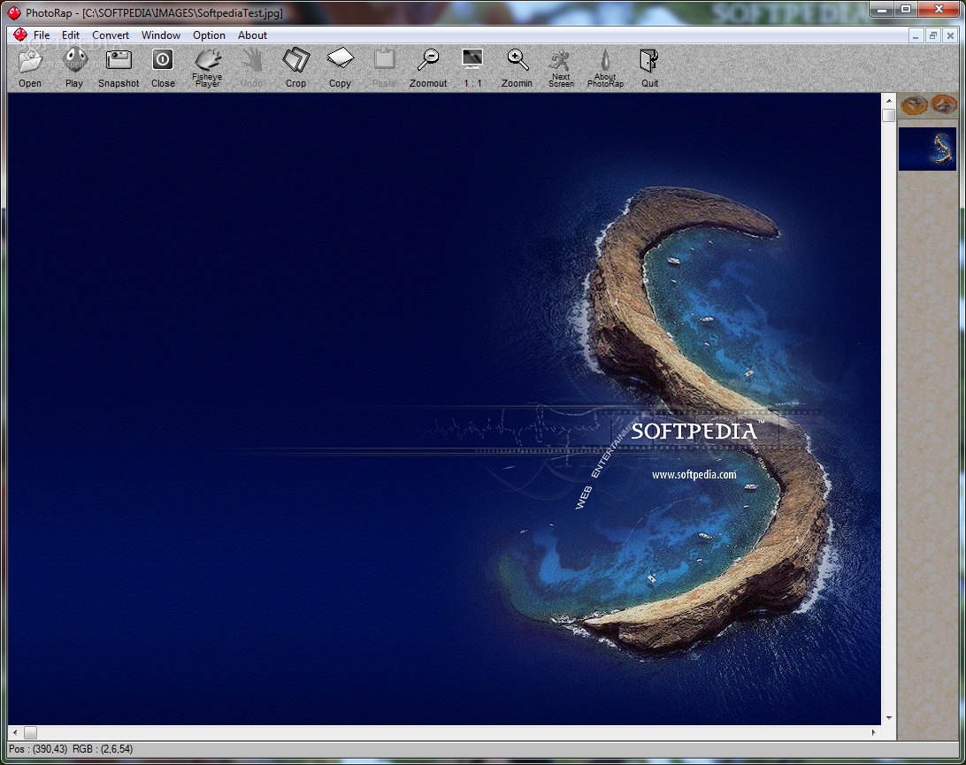This screenshot has width=966, height=765.
Task: Open the Edit menu
Action: point(71,35)
